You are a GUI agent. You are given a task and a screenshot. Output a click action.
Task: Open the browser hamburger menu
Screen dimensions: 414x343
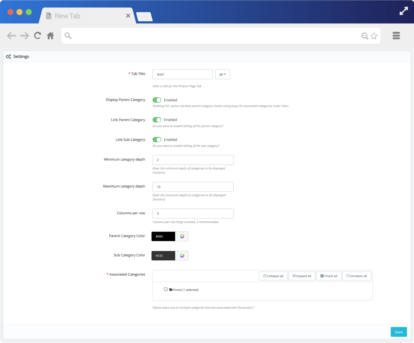pyautogui.click(x=396, y=36)
